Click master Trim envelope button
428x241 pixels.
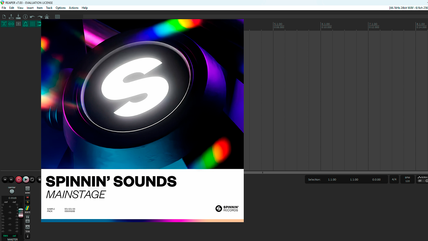coord(28,227)
